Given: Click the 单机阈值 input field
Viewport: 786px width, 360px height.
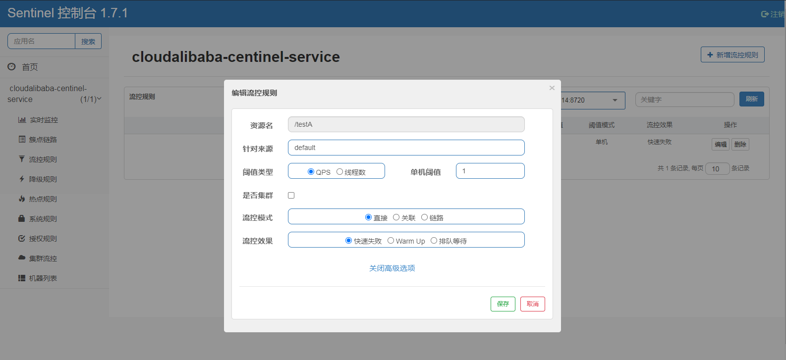Looking at the screenshot, I should (x=490, y=171).
